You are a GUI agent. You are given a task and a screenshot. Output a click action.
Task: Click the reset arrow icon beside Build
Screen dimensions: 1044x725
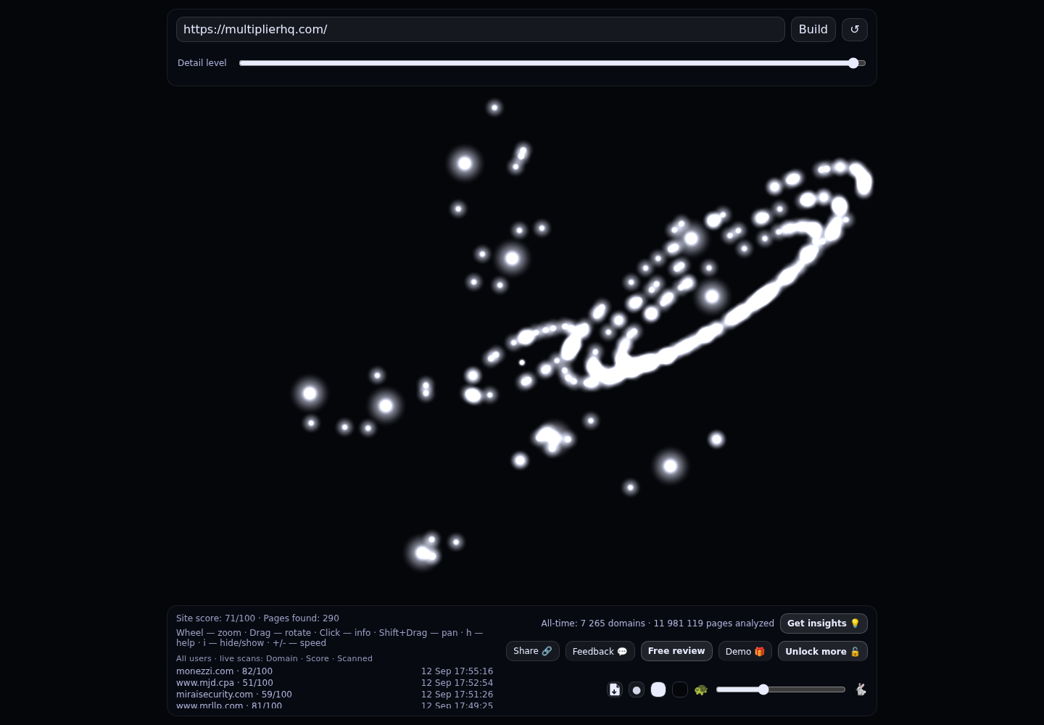854,29
